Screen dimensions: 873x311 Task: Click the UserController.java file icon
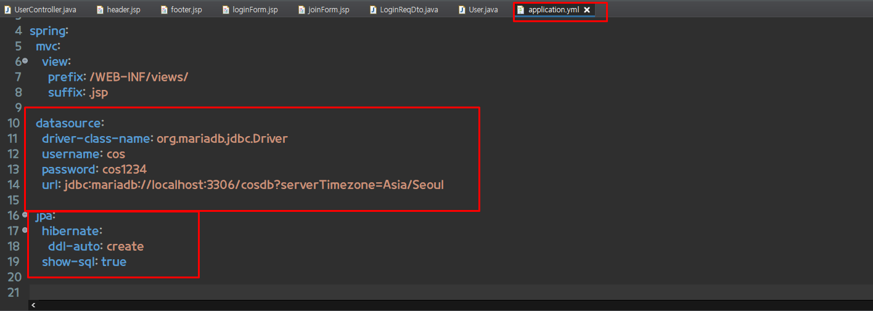click(7, 10)
